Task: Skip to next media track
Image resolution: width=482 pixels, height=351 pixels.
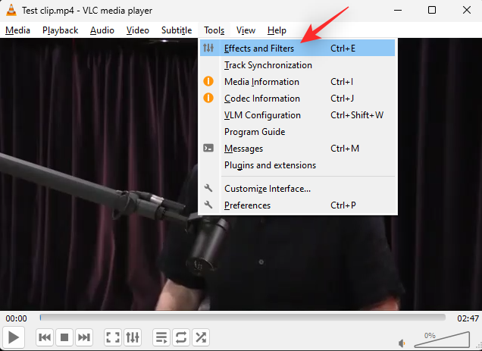Action: [83, 337]
